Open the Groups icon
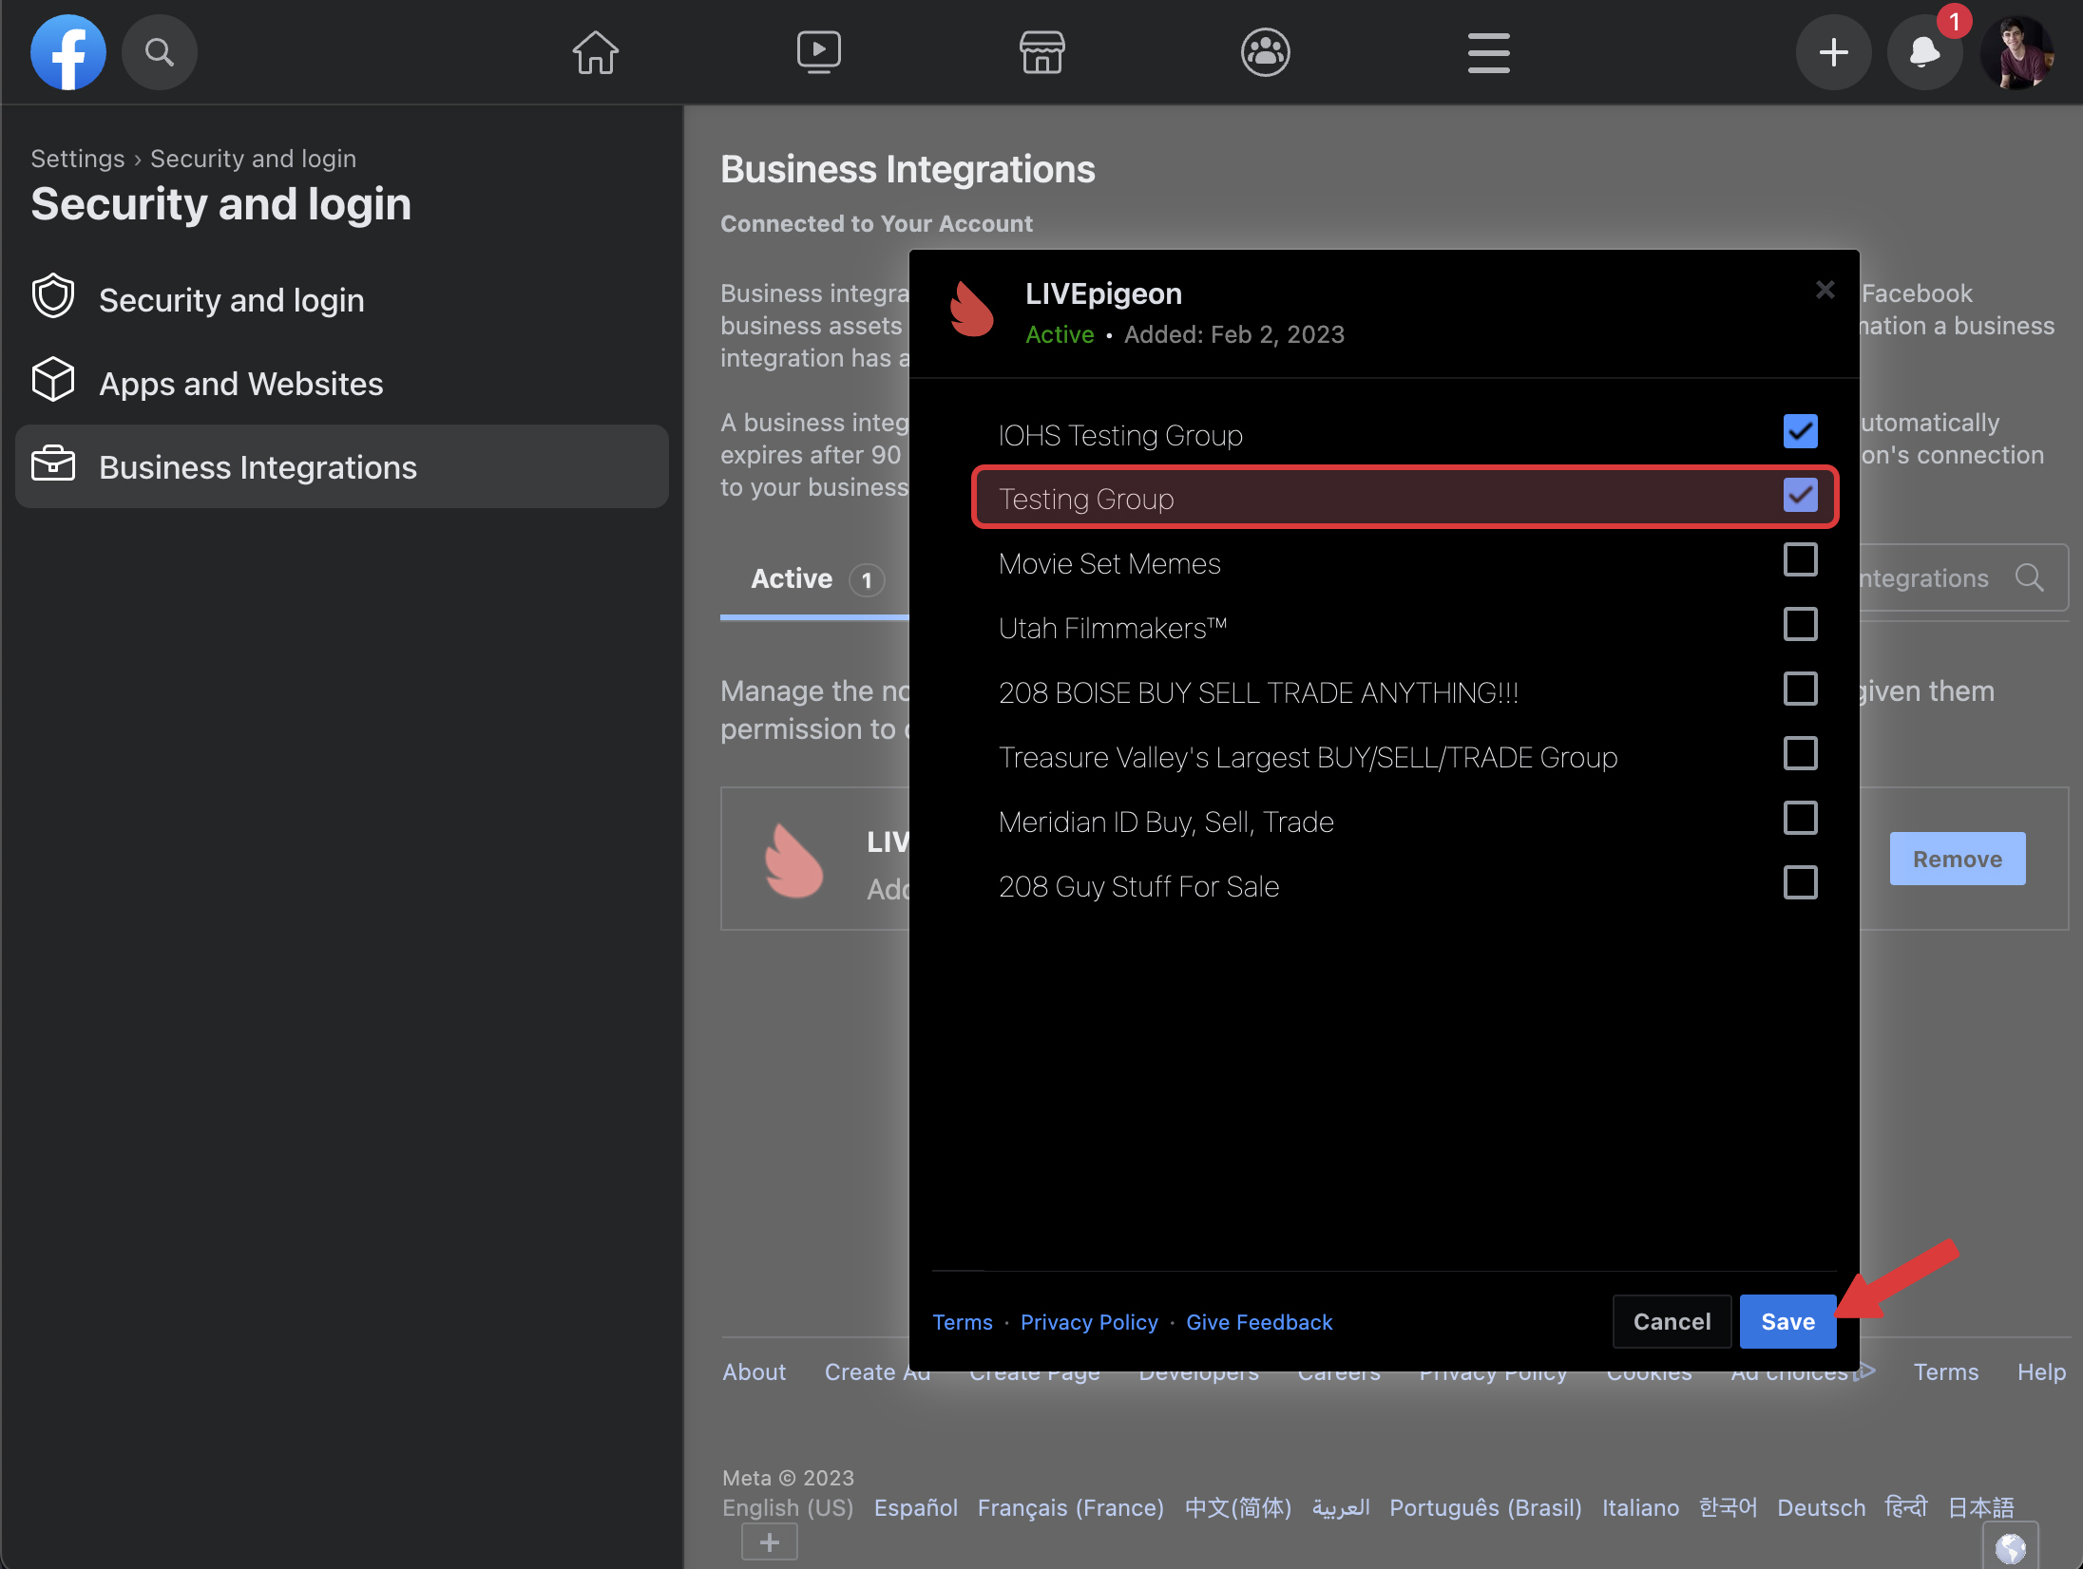Viewport: 2083px width, 1569px height. 1265,52
